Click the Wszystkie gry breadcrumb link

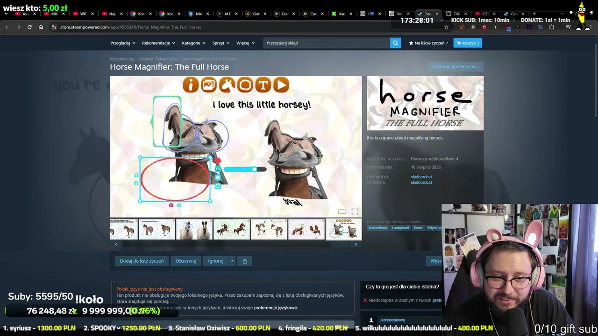point(122,59)
